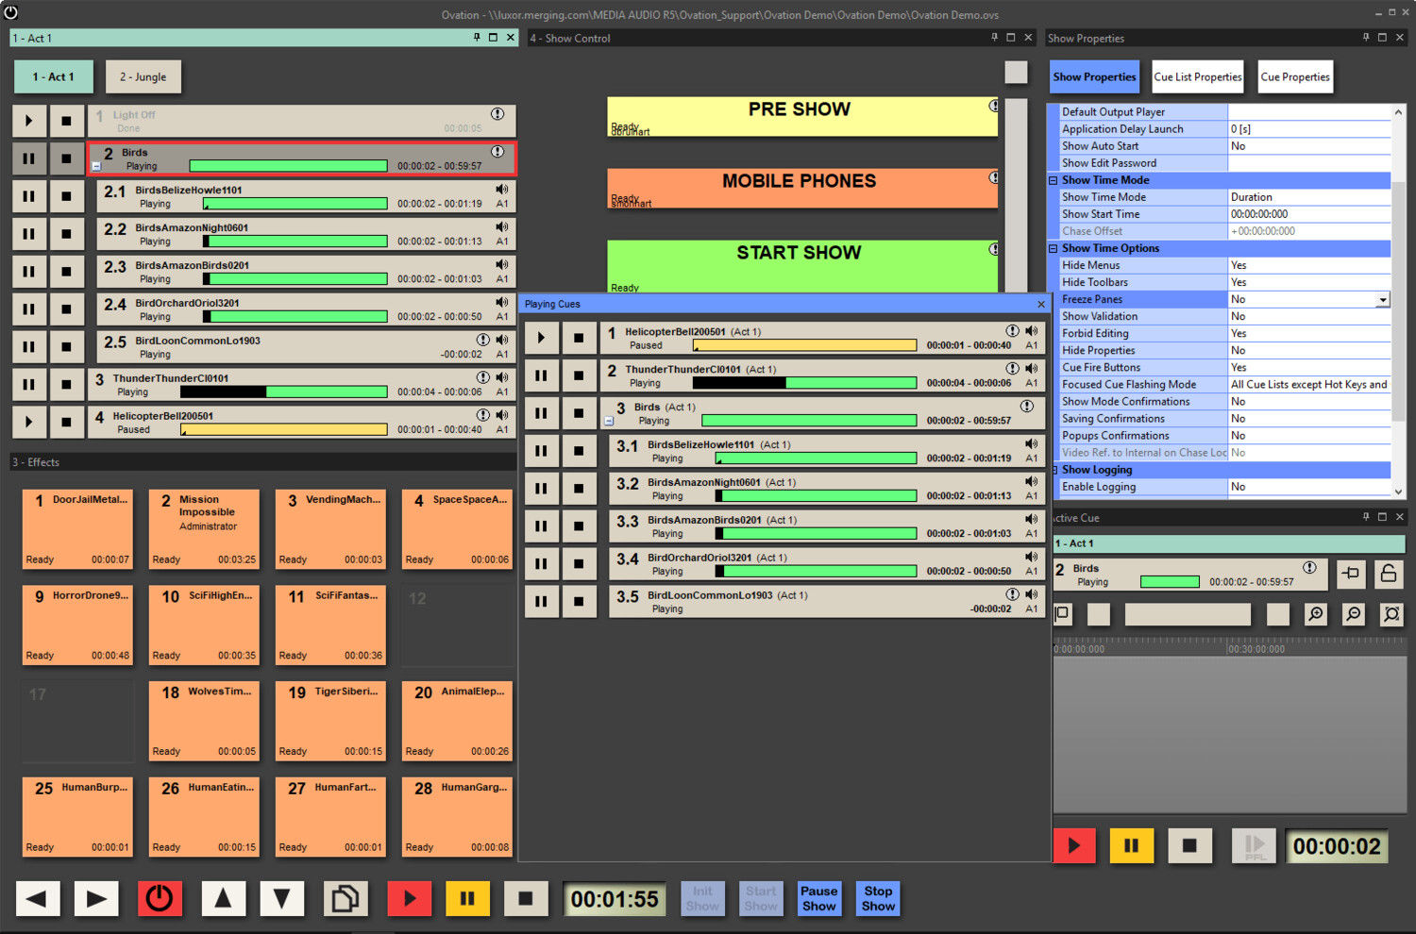Click the 00:01:55 show timer display

(615, 898)
